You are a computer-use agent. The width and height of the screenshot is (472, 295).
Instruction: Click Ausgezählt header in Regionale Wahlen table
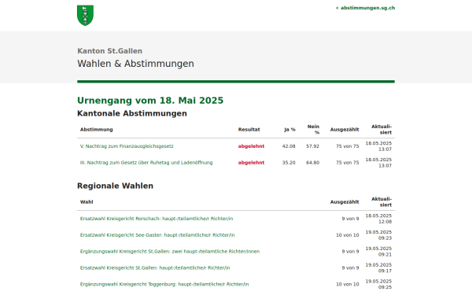click(345, 202)
